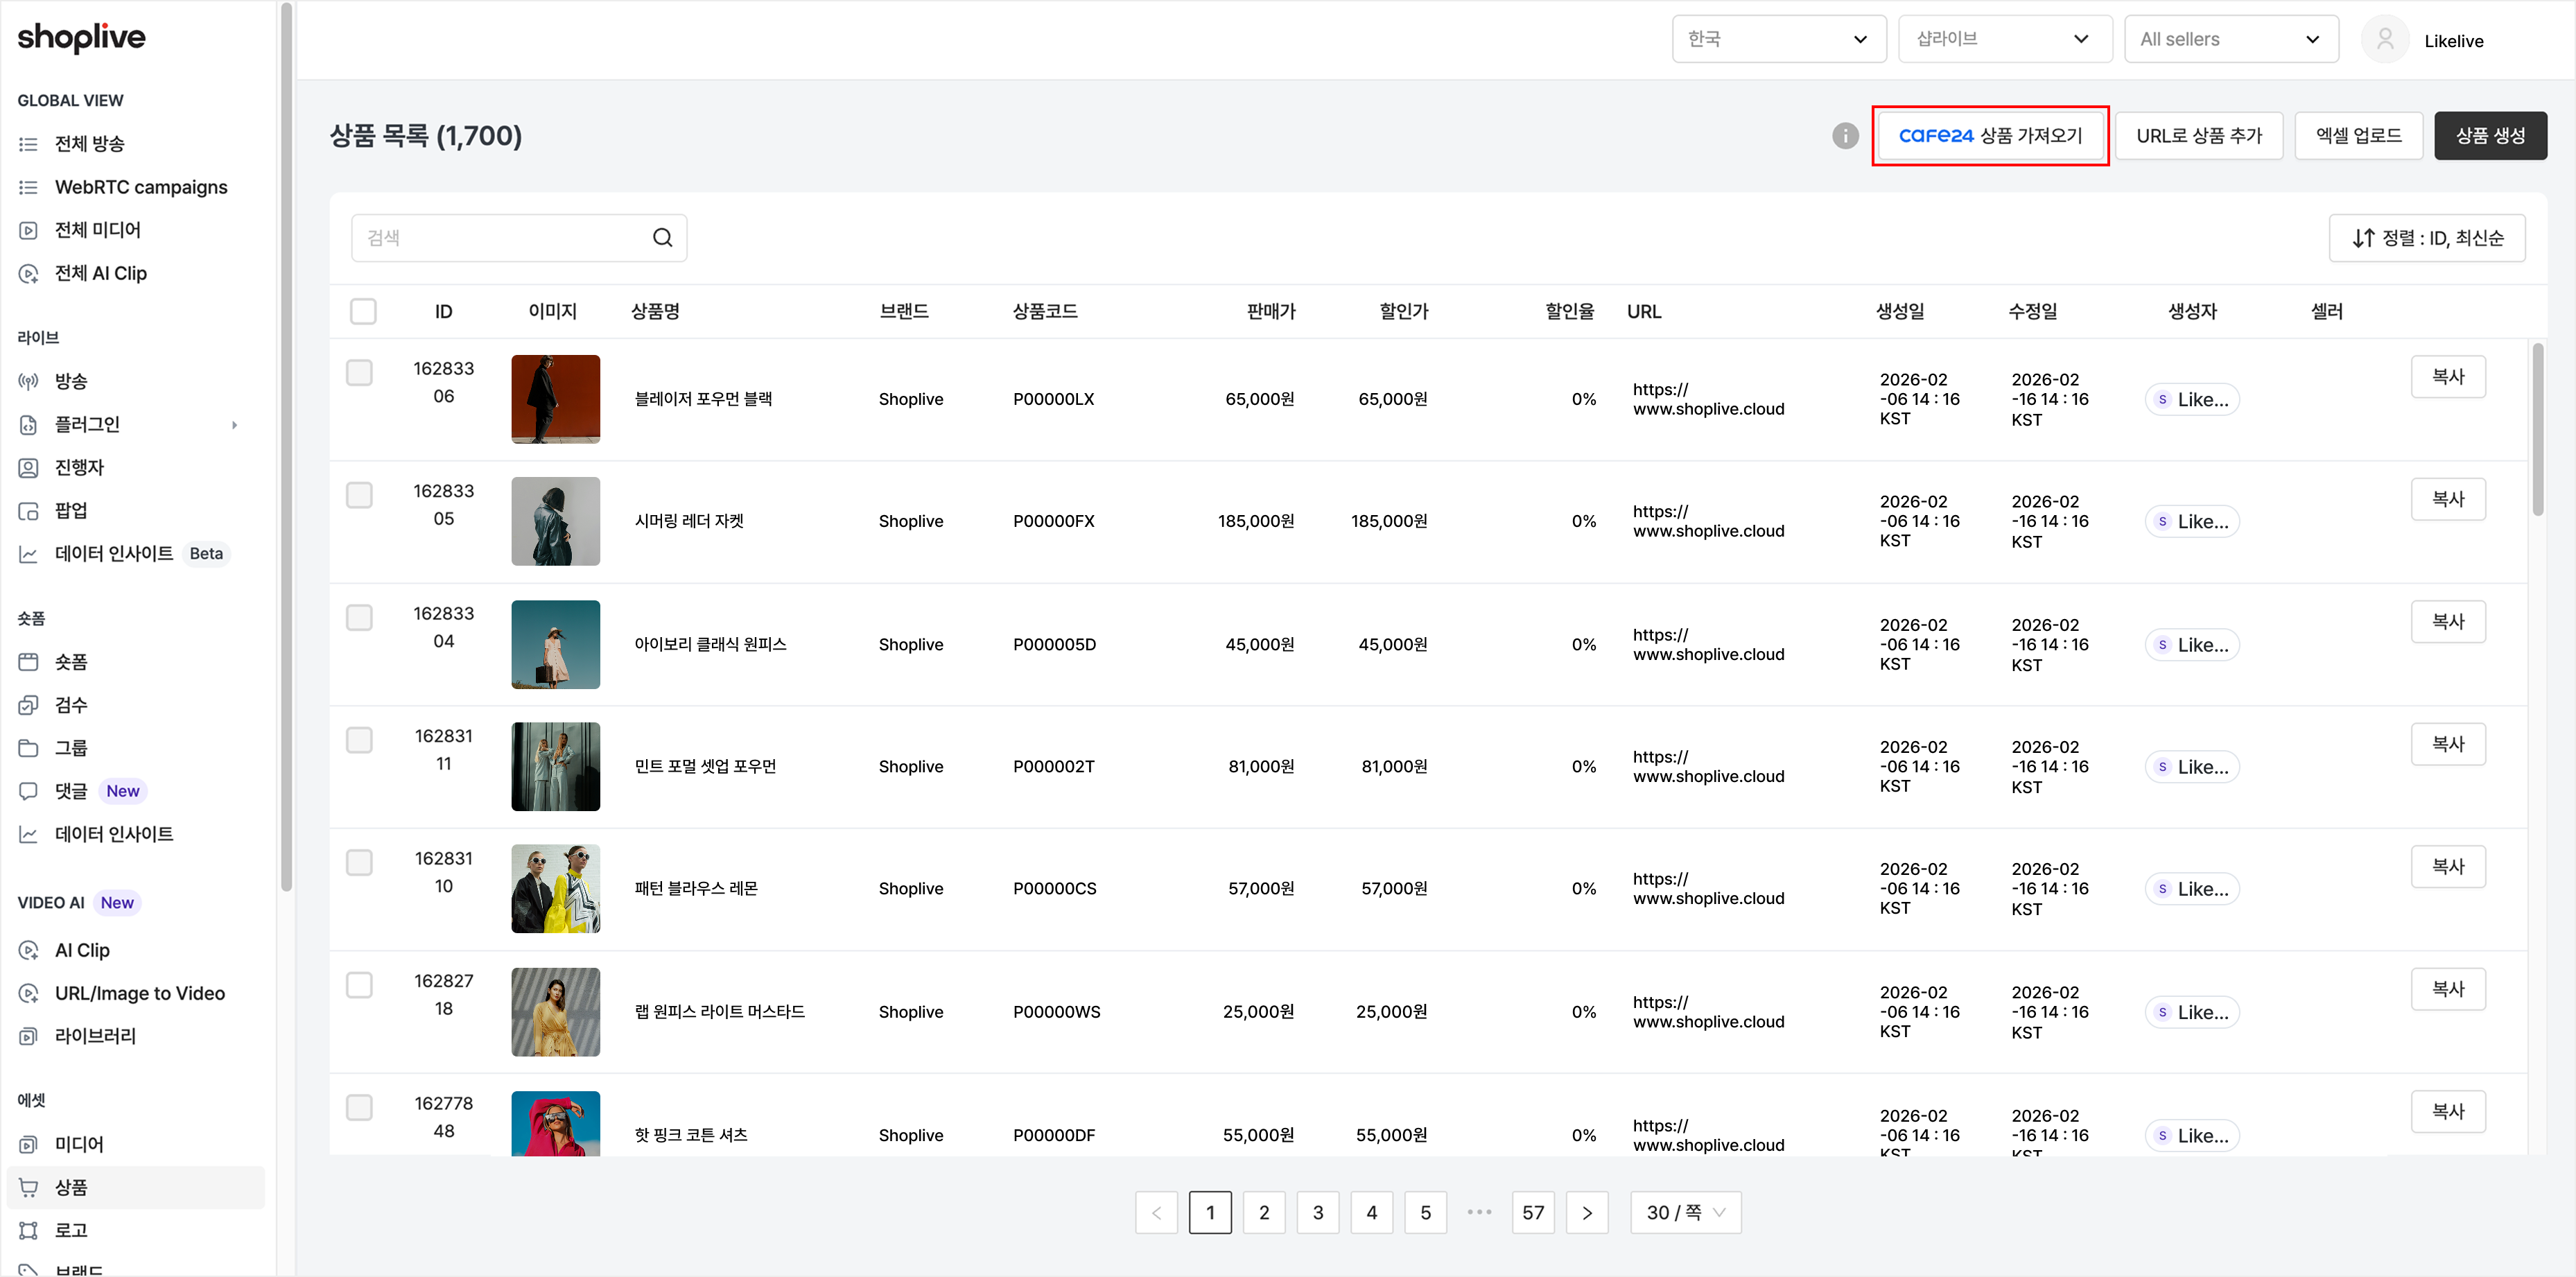Screen dimensions: 2576x1277
Task: Click the shoplive logo
Action: 81,38
